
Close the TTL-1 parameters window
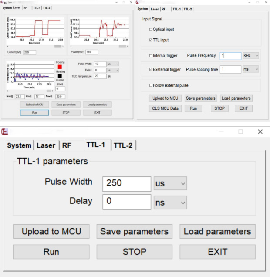pyautogui.click(x=260, y=132)
